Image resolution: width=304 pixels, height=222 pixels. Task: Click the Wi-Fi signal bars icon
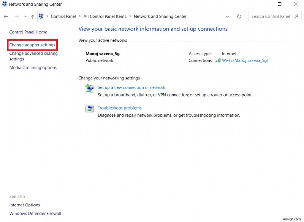(218, 60)
